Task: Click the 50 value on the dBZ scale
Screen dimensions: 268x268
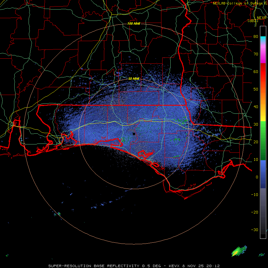Action: pyautogui.click(x=256, y=89)
